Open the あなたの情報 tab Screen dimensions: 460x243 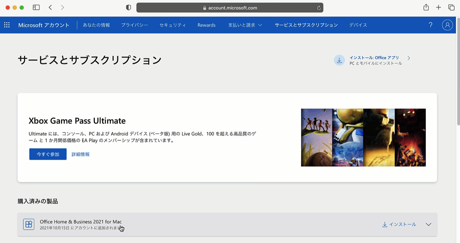[96, 25]
